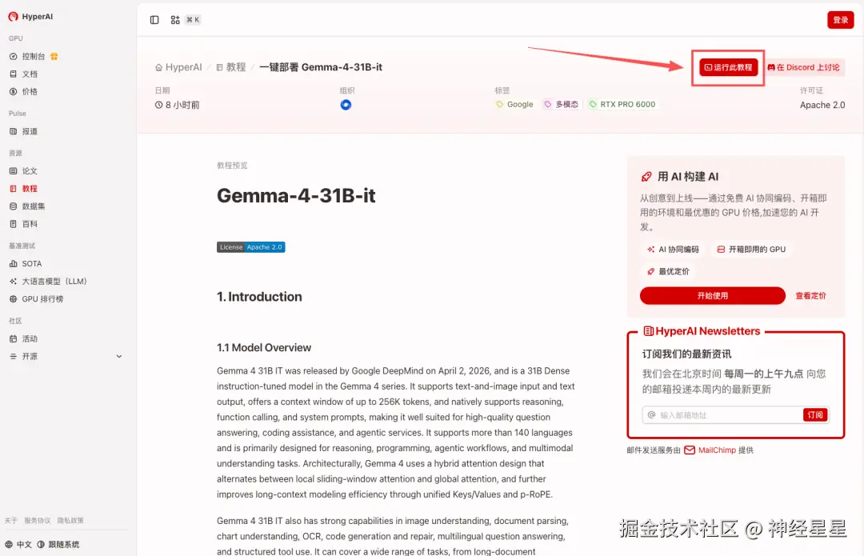The width and height of the screenshot is (864, 556).
Task: Open the 文档 documentation page
Action: tap(29, 74)
